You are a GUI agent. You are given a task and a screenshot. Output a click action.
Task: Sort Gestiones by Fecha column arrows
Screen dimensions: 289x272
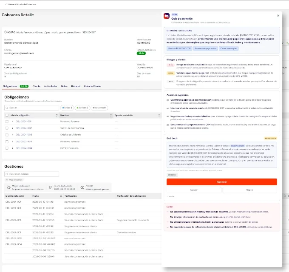tap(61, 196)
